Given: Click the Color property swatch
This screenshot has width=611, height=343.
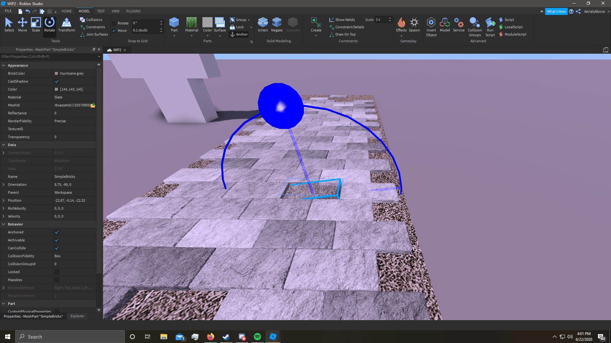Looking at the screenshot, I should tap(56, 89).
